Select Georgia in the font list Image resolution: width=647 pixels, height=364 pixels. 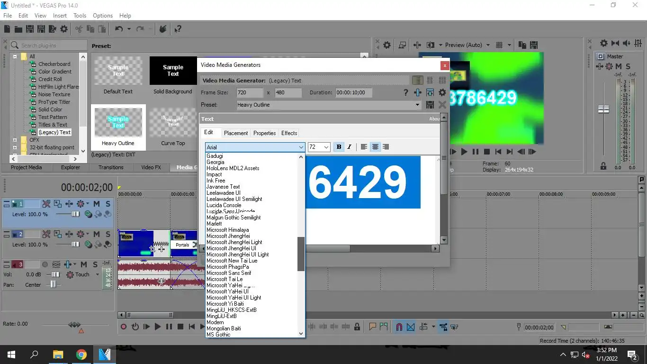216,162
